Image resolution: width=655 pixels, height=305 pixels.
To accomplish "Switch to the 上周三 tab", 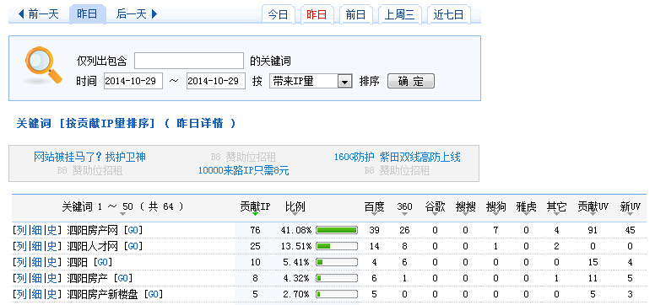I will 400,15.
